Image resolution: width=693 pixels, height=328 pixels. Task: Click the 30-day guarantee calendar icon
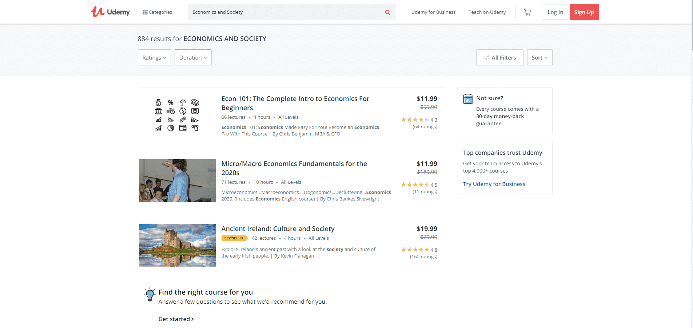(x=468, y=99)
